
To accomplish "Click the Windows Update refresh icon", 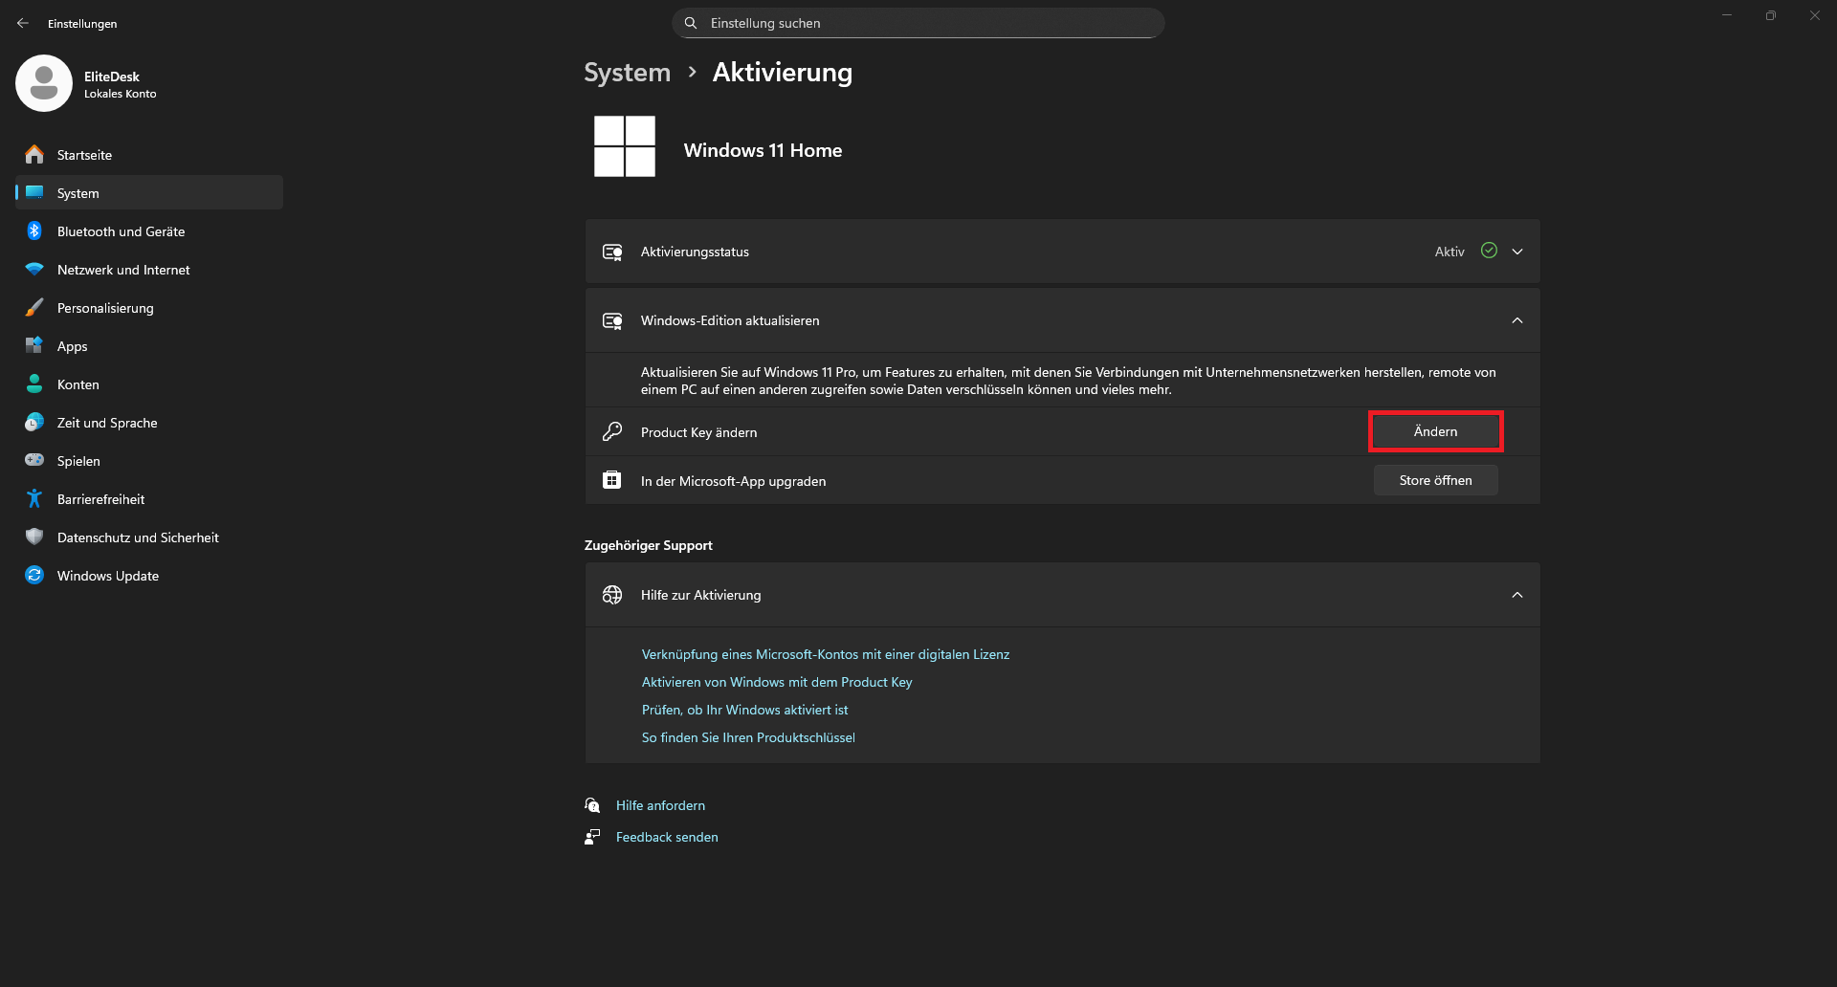I will coord(34,575).
